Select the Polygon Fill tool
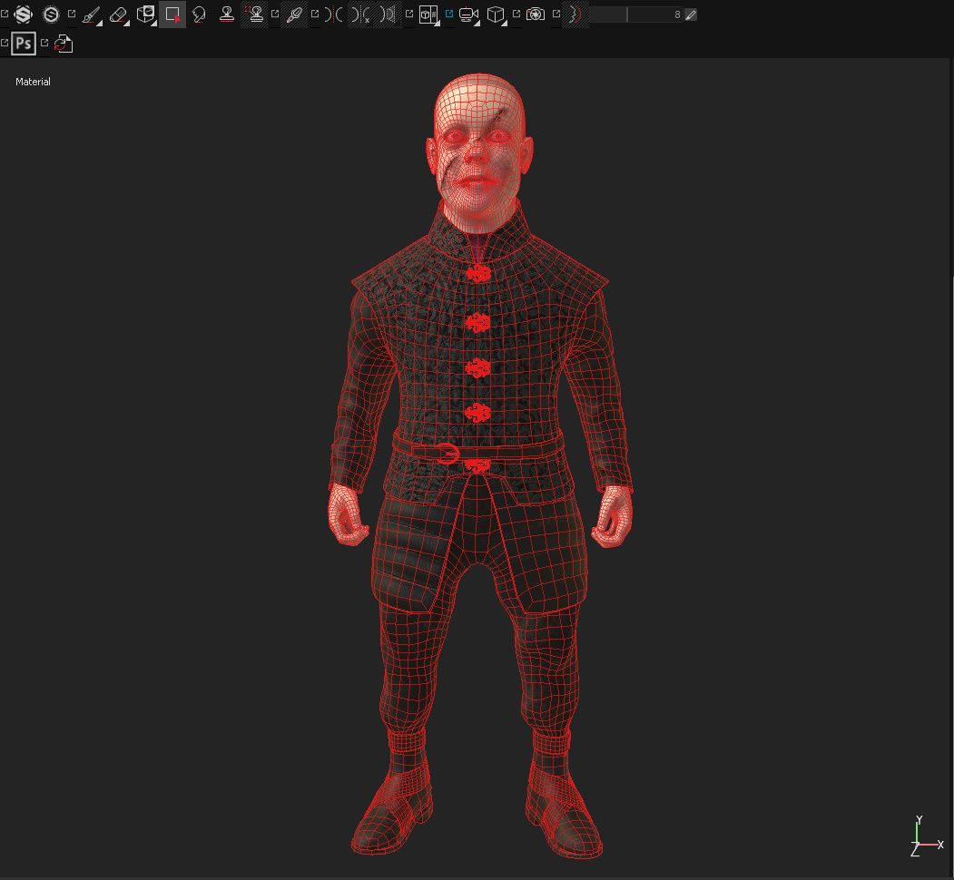 point(172,15)
